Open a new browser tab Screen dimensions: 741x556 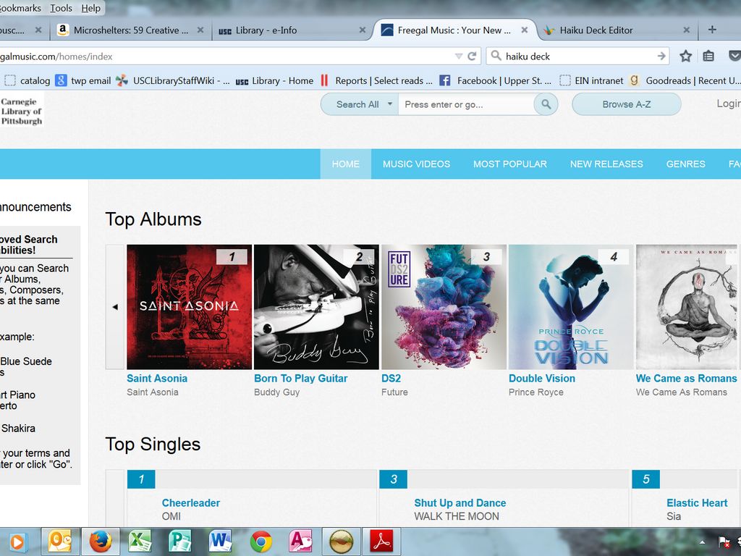[712, 30]
